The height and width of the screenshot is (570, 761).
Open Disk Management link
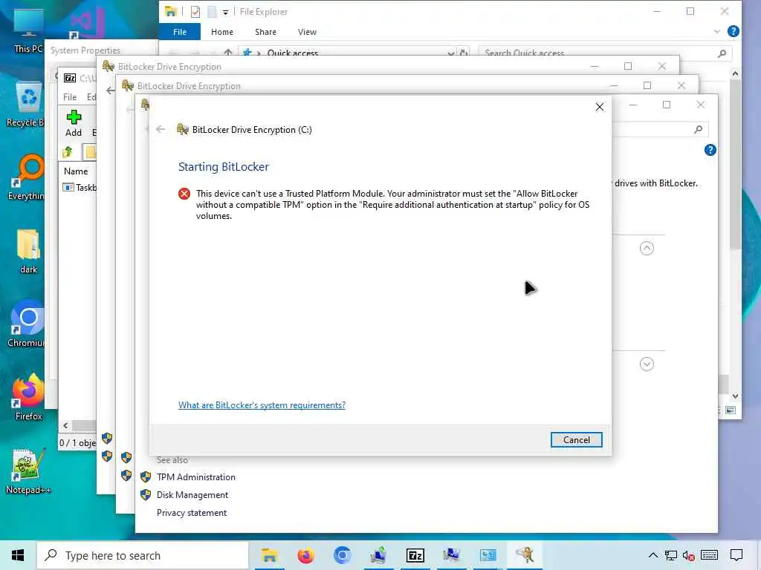click(192, 495)
